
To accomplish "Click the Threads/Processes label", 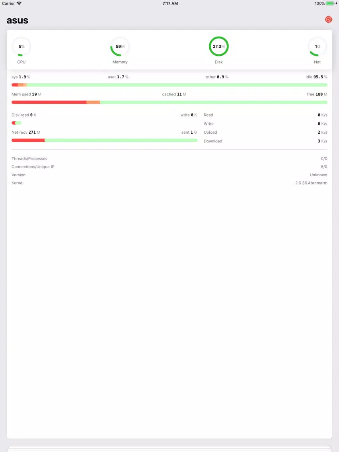I will [x=29, y=158].
